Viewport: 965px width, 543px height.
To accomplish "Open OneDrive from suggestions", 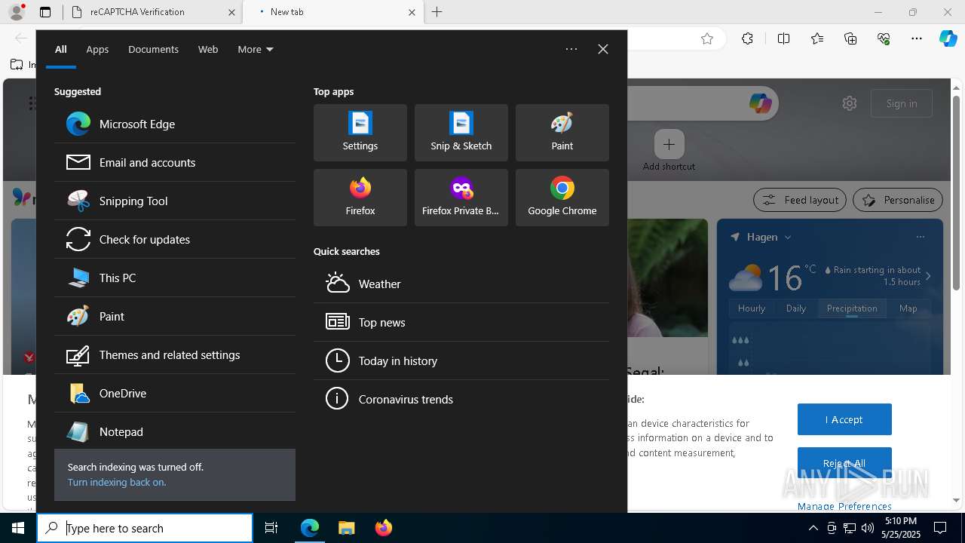I will click(x=175, y=393).
